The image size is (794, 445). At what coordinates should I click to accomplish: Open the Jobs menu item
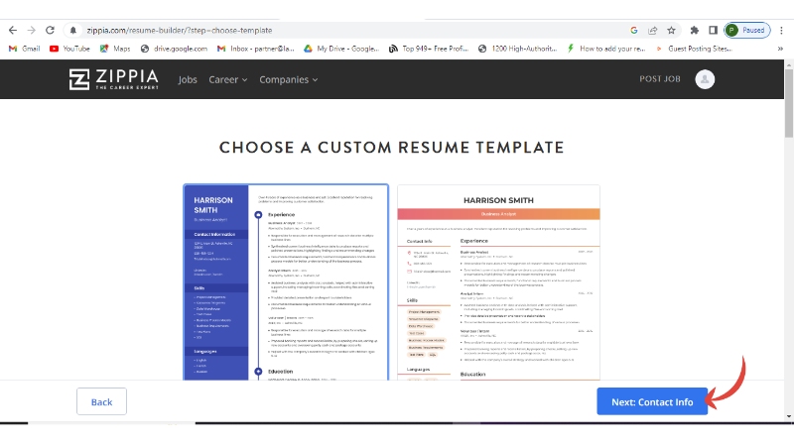[188, 79]
